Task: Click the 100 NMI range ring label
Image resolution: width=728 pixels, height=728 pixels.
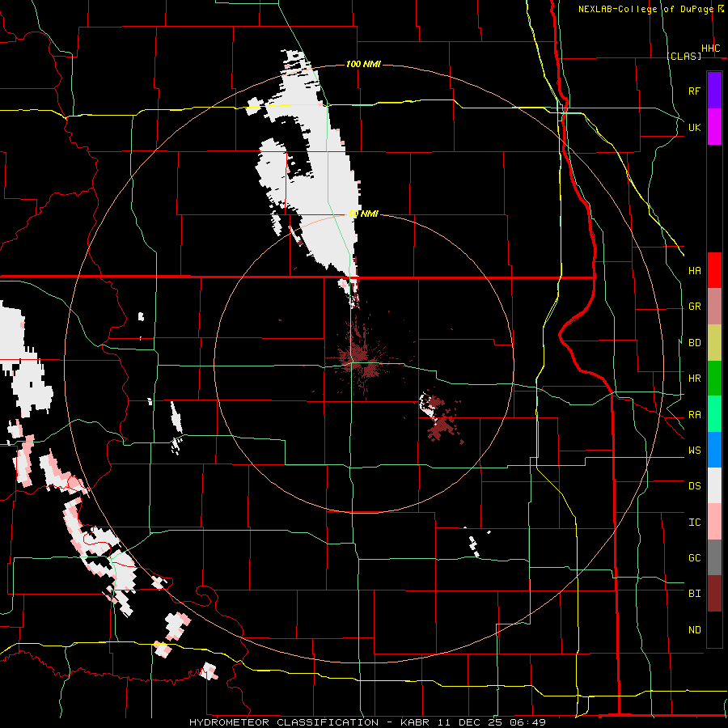Action: tap(363, 64)
